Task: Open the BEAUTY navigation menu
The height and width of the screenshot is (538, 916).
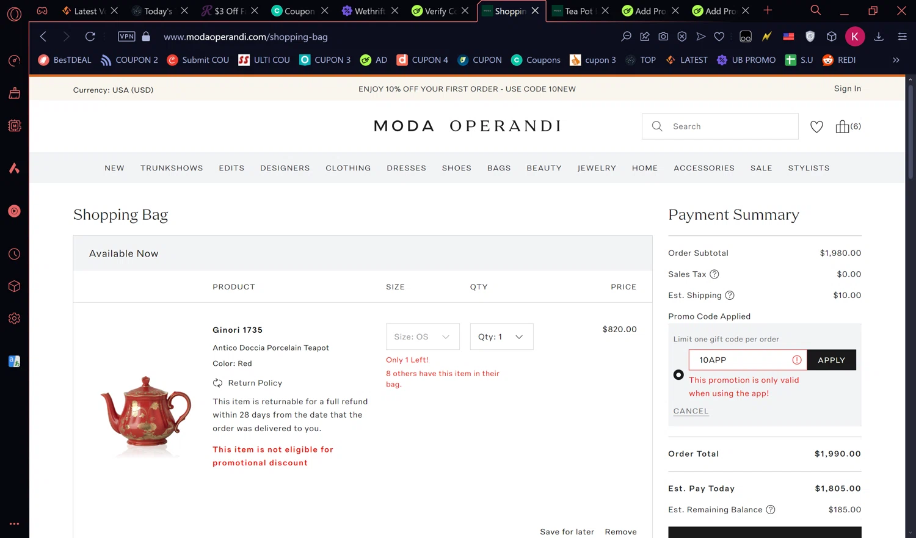Action: tap(544, 168)
